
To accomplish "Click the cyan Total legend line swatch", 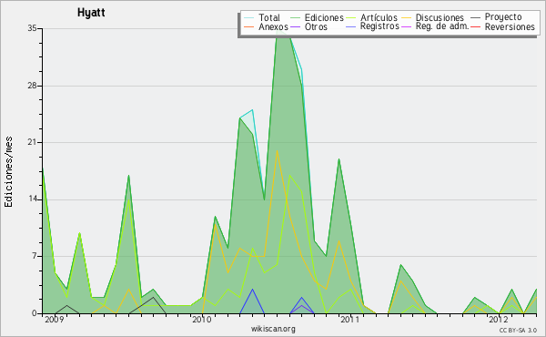I will 248,17.
